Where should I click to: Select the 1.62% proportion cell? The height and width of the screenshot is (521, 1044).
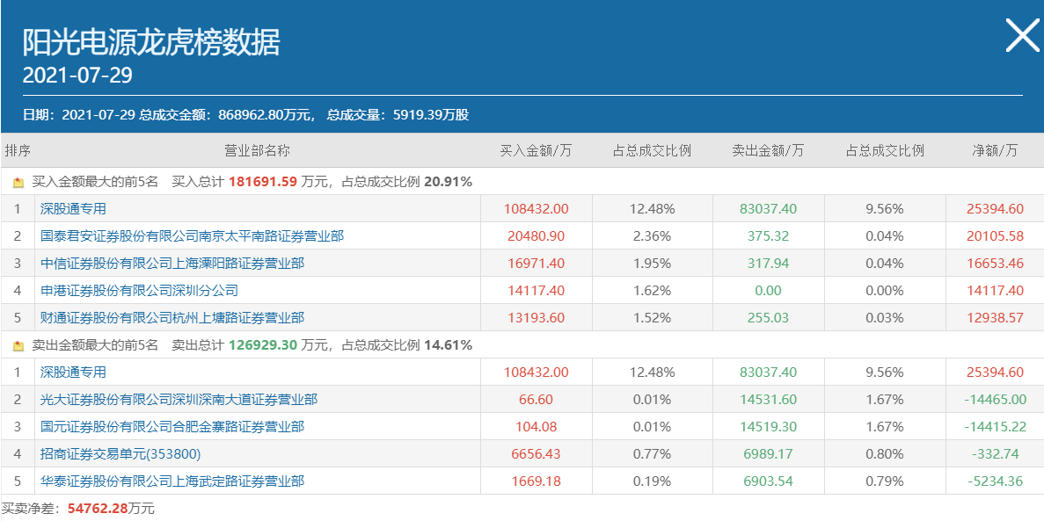coord(652,291)
